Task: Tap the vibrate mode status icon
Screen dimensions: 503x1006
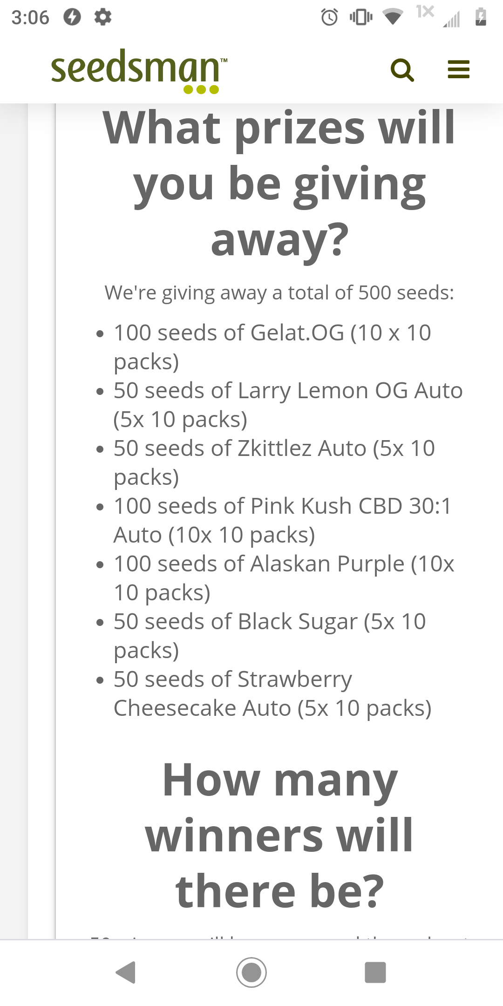Action: pyautogui.click(x=361, y=17)
